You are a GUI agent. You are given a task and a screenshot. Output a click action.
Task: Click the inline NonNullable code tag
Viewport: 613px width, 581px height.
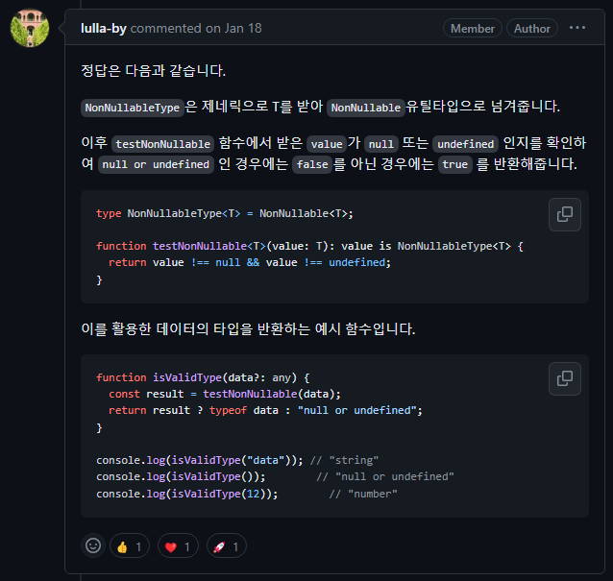(x=365, y=108)
